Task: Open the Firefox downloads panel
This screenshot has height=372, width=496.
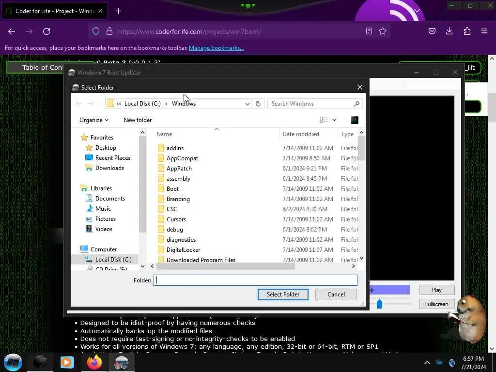Action: [449, 31]
